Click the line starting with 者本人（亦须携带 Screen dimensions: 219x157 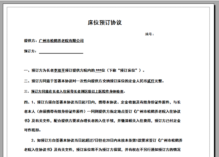102,111
